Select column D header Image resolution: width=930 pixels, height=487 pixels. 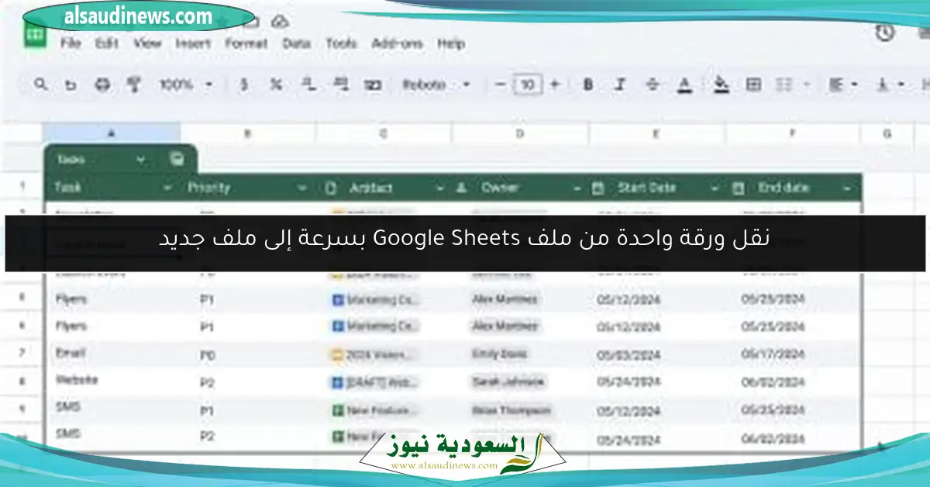(520, 133)
